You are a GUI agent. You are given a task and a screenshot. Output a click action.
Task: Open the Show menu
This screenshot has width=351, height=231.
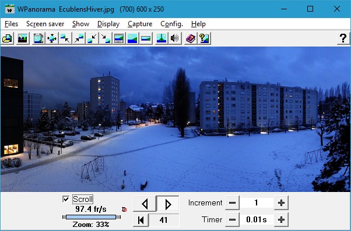point(80,24)
